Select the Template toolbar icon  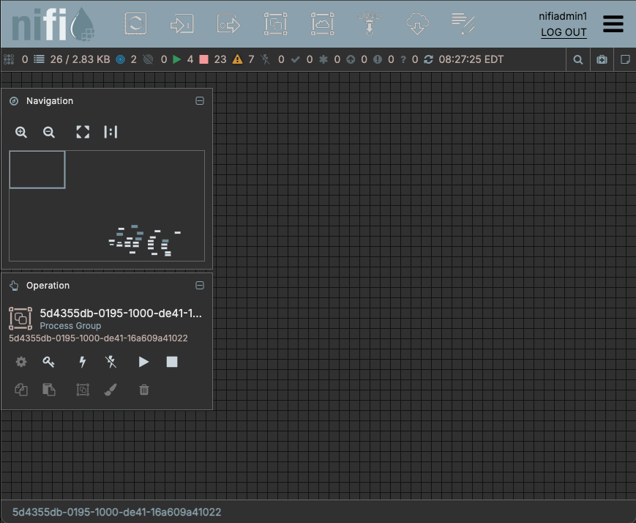tap(416, 23)
